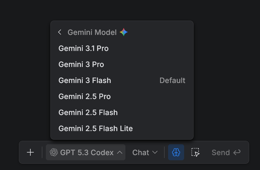Viewport: 260px width, 170px height.
Task: Select Gemini 3.1 Pro from the menu
Action: click(x=83, y=48)
